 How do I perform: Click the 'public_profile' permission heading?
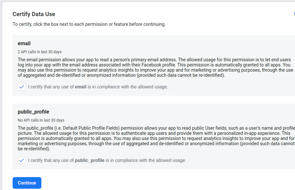34,112
